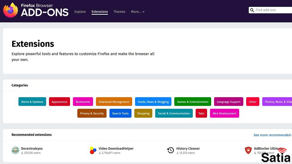Click See more recommended extensions link
The image size is (292, 164).
pos(272,135)
